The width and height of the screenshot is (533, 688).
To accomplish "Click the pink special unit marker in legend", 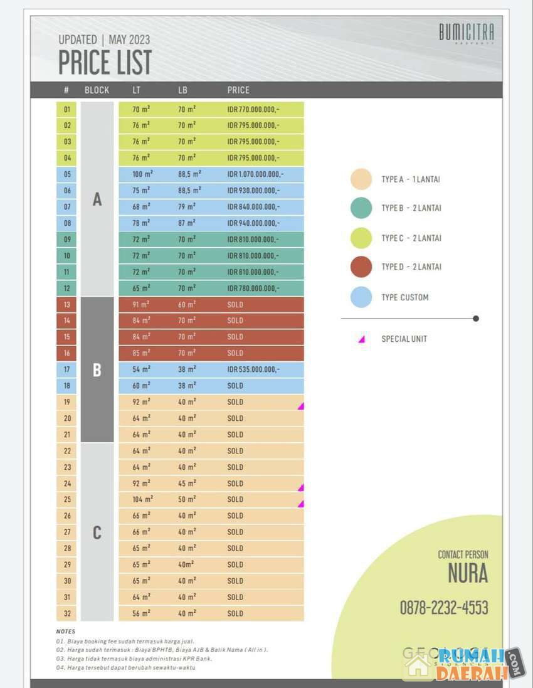I will coord(361,339).
